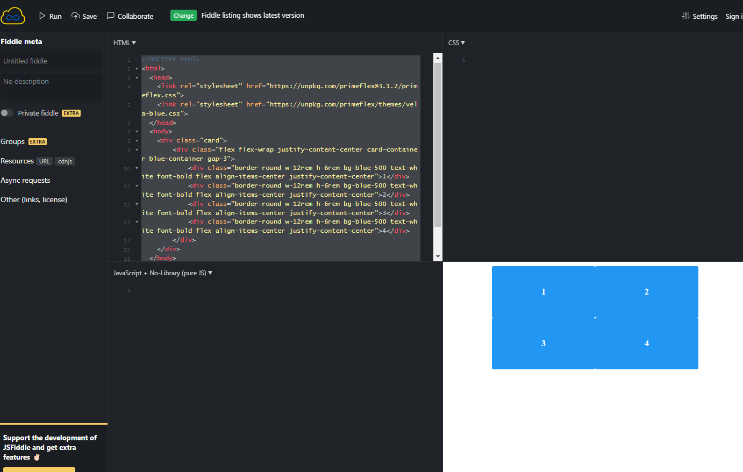Run the fiddle with the play icon
Viewport: 743px width, 472px height.
pos(50,16)
